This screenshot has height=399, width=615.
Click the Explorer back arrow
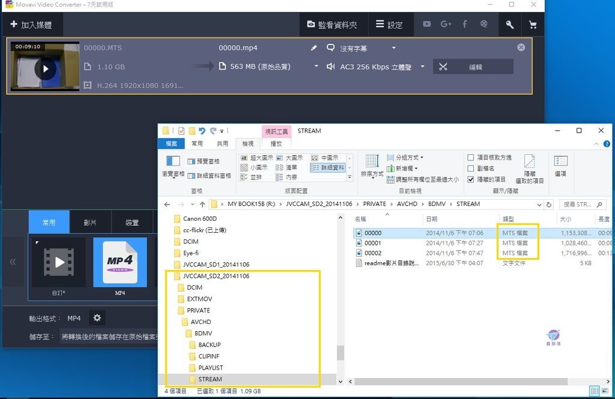[x=167, y=204]
